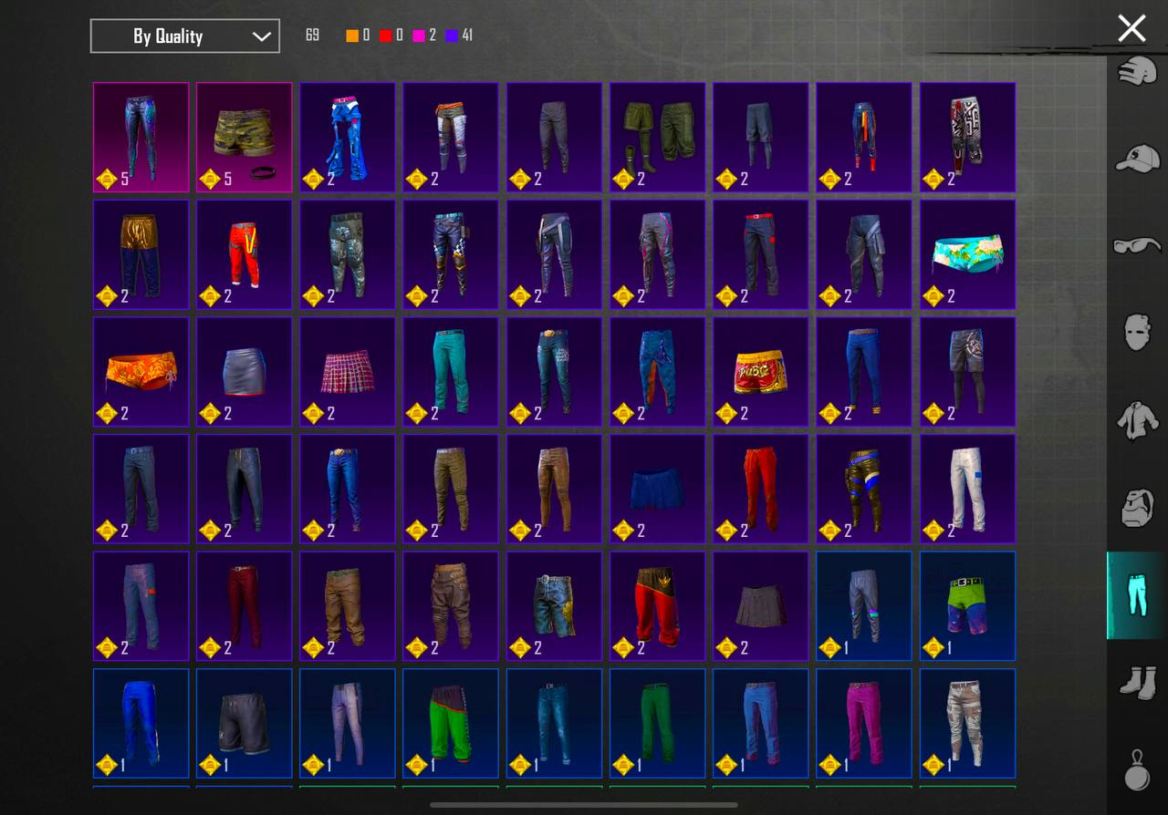The width and height of the screenshot is (1168, 815).
Task: Close the inventory screen with X
Action: tap(1131, 28)
